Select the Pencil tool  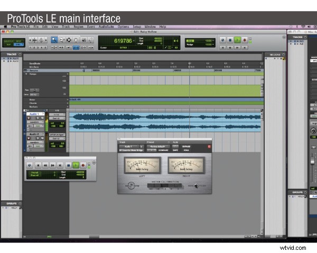pyautogui.click(x=90, y=40)
